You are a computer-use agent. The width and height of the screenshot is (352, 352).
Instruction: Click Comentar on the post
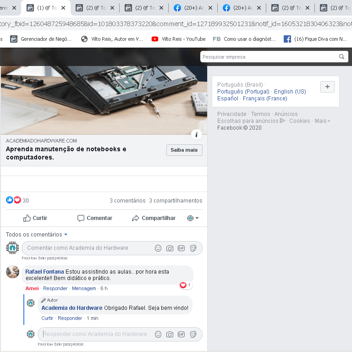pos(95,218)
